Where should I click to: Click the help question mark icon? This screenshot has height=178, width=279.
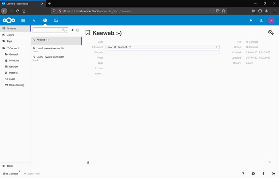click(243, 173)
